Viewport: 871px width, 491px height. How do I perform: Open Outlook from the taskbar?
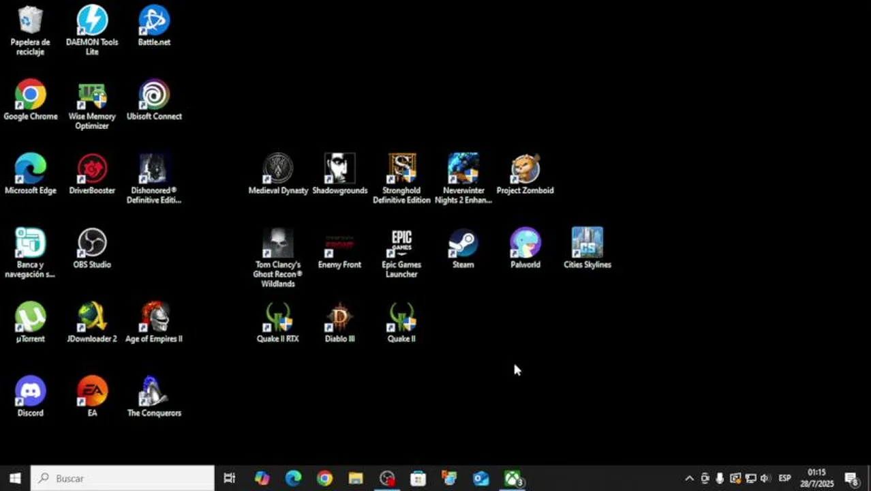[480, 478]
